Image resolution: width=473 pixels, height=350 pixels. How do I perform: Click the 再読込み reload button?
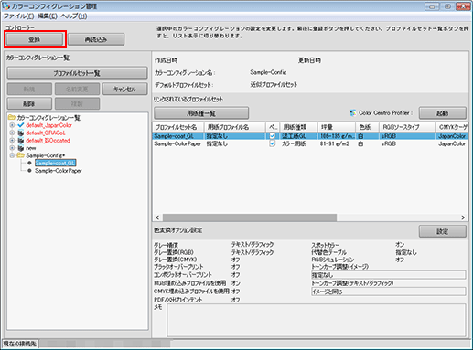point(96,39)
